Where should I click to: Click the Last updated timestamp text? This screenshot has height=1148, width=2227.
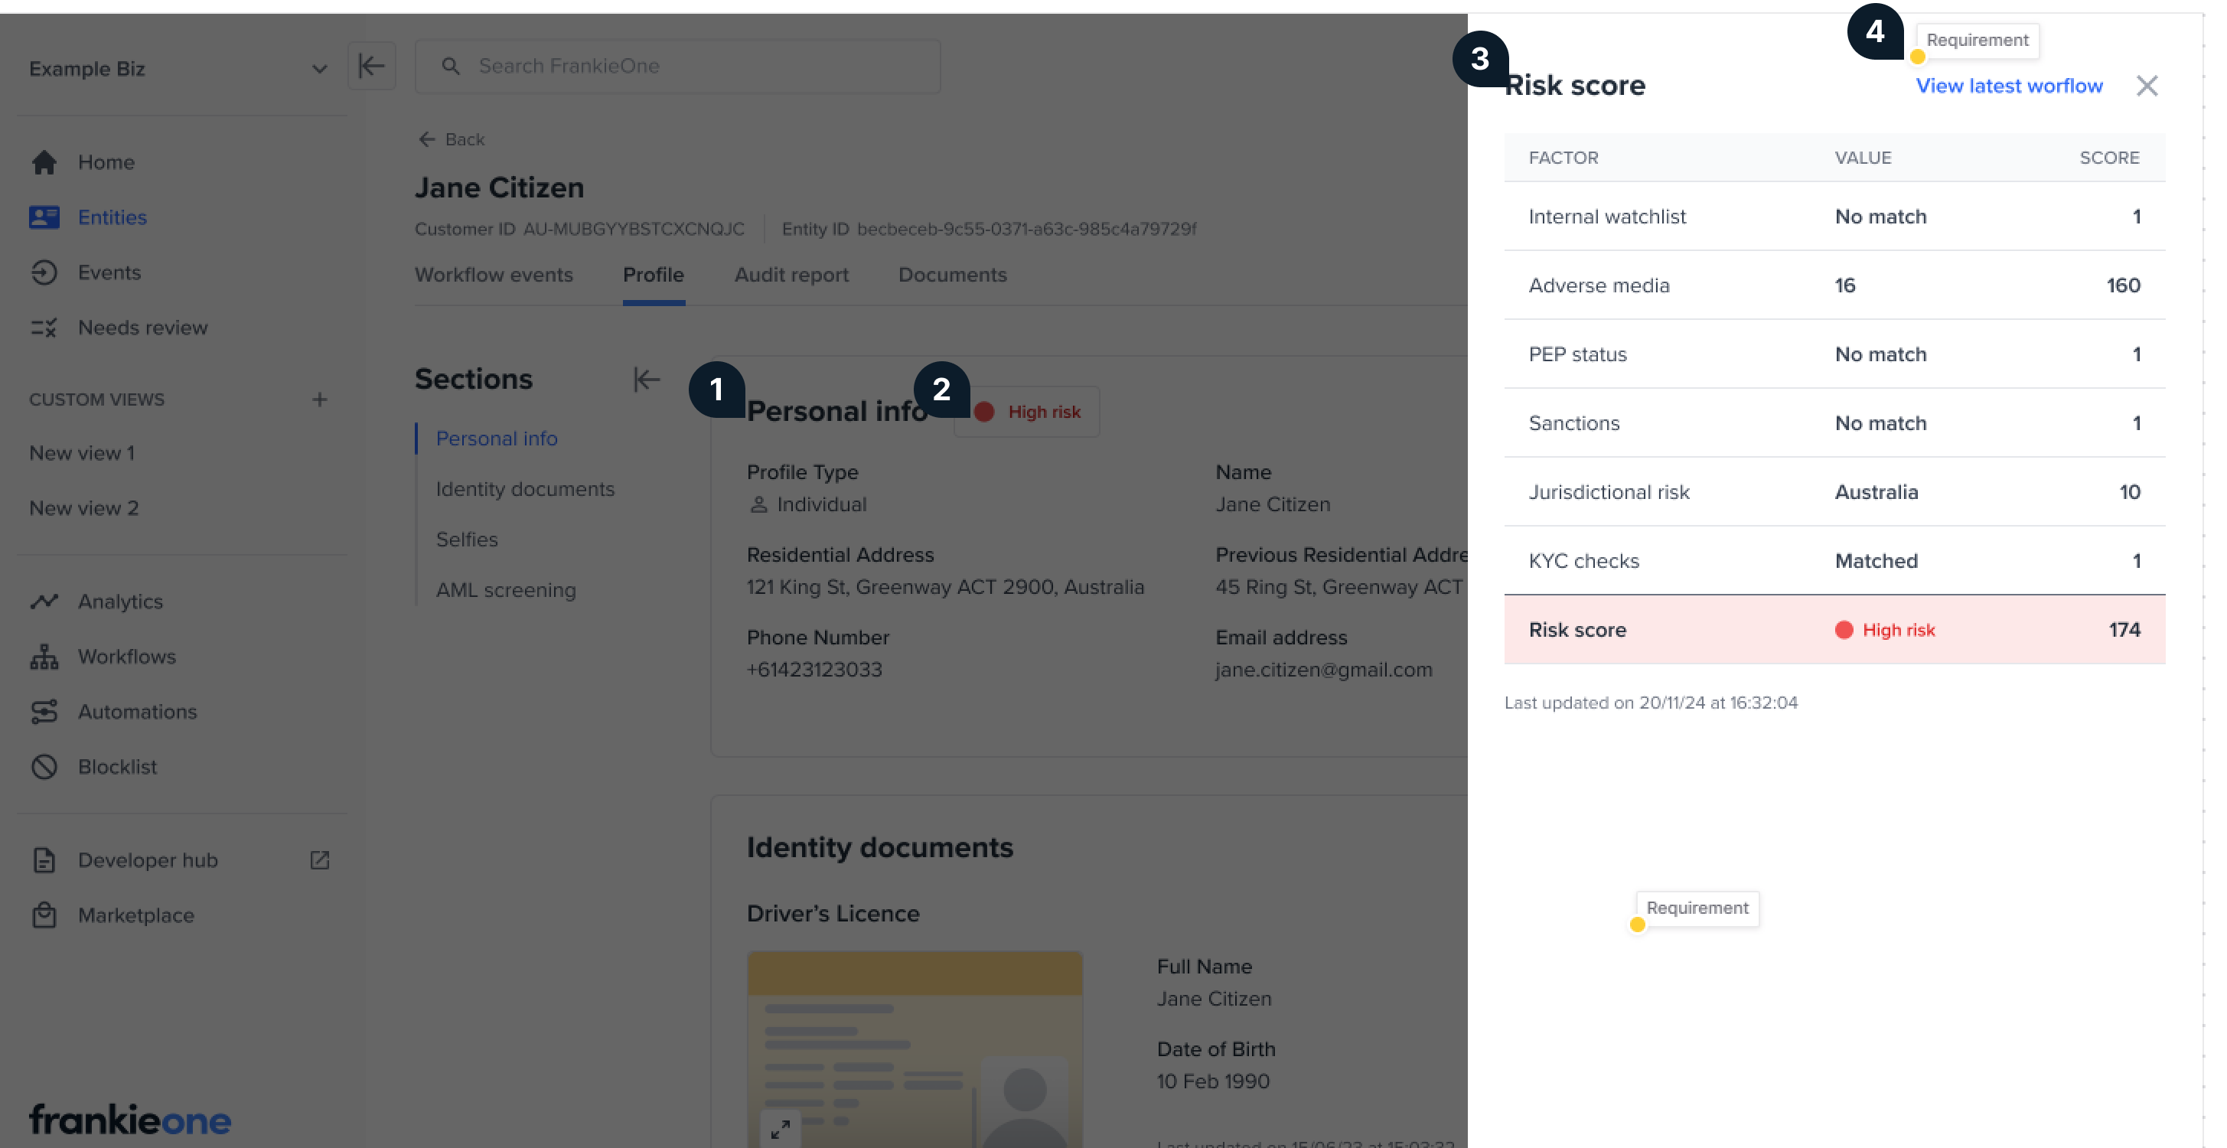1652,703
